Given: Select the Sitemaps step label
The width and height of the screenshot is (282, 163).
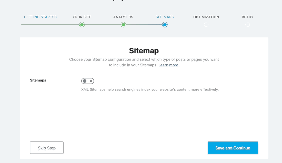Looking at the screenshot, I should pos(165,17).
